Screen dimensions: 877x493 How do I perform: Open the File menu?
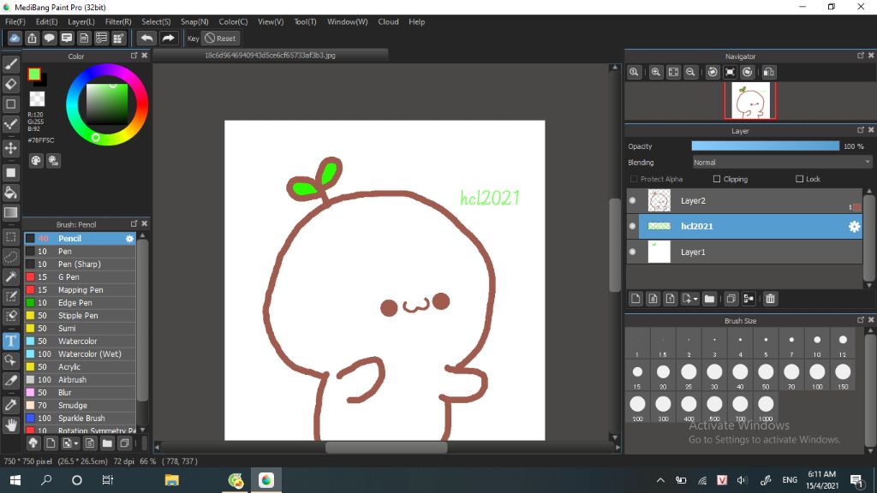[x=15, y=21]
